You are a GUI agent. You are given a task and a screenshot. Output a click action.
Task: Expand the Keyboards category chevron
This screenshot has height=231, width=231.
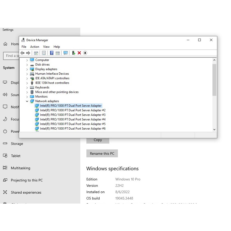point(27,87)
